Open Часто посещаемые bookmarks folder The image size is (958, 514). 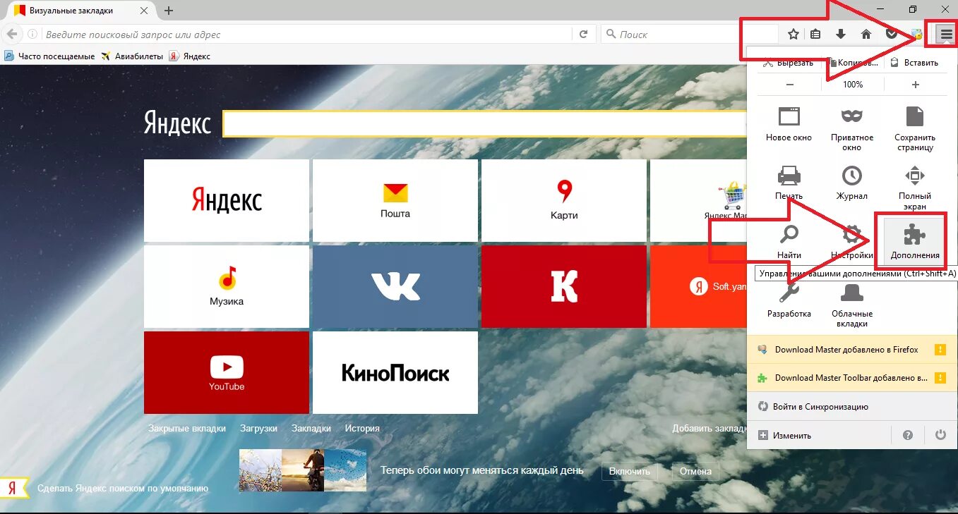pos(49,56)
